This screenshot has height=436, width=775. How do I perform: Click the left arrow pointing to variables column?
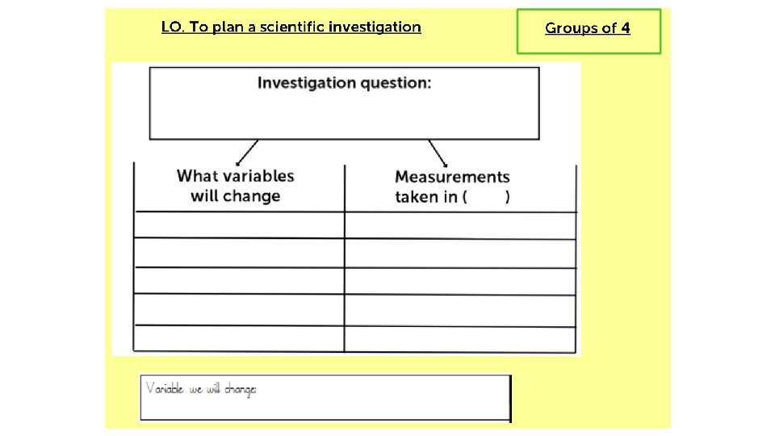click(x=247, y=153)
